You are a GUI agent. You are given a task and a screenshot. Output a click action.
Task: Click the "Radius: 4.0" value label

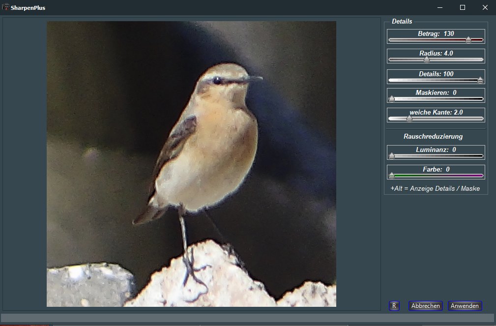coord(436,53)
